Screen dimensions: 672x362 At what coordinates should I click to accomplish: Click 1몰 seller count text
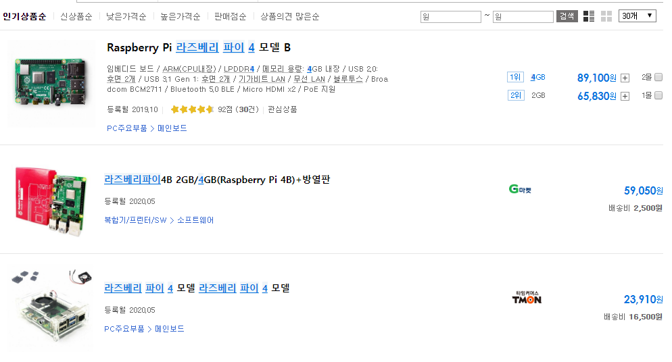pos(647,95)
